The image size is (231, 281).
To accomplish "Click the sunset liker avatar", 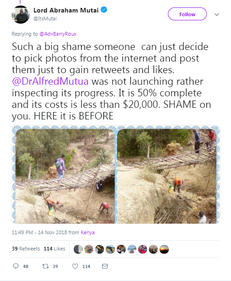I will click(164, 249).
